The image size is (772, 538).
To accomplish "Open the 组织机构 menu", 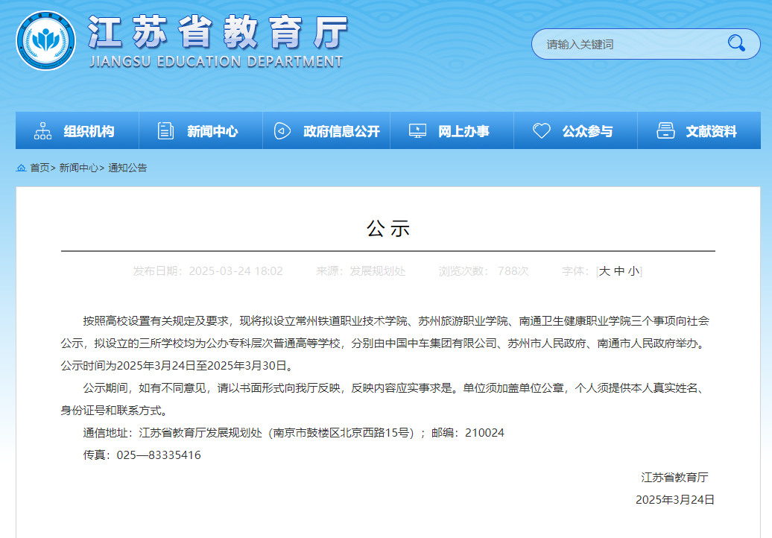I will point(77,130).
